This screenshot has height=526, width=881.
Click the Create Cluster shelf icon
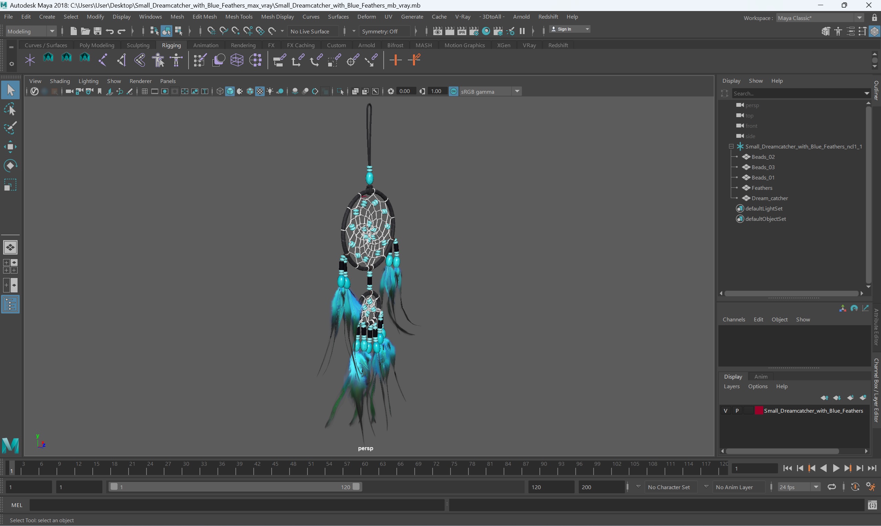pyautogui.click(x=255, y=60)
